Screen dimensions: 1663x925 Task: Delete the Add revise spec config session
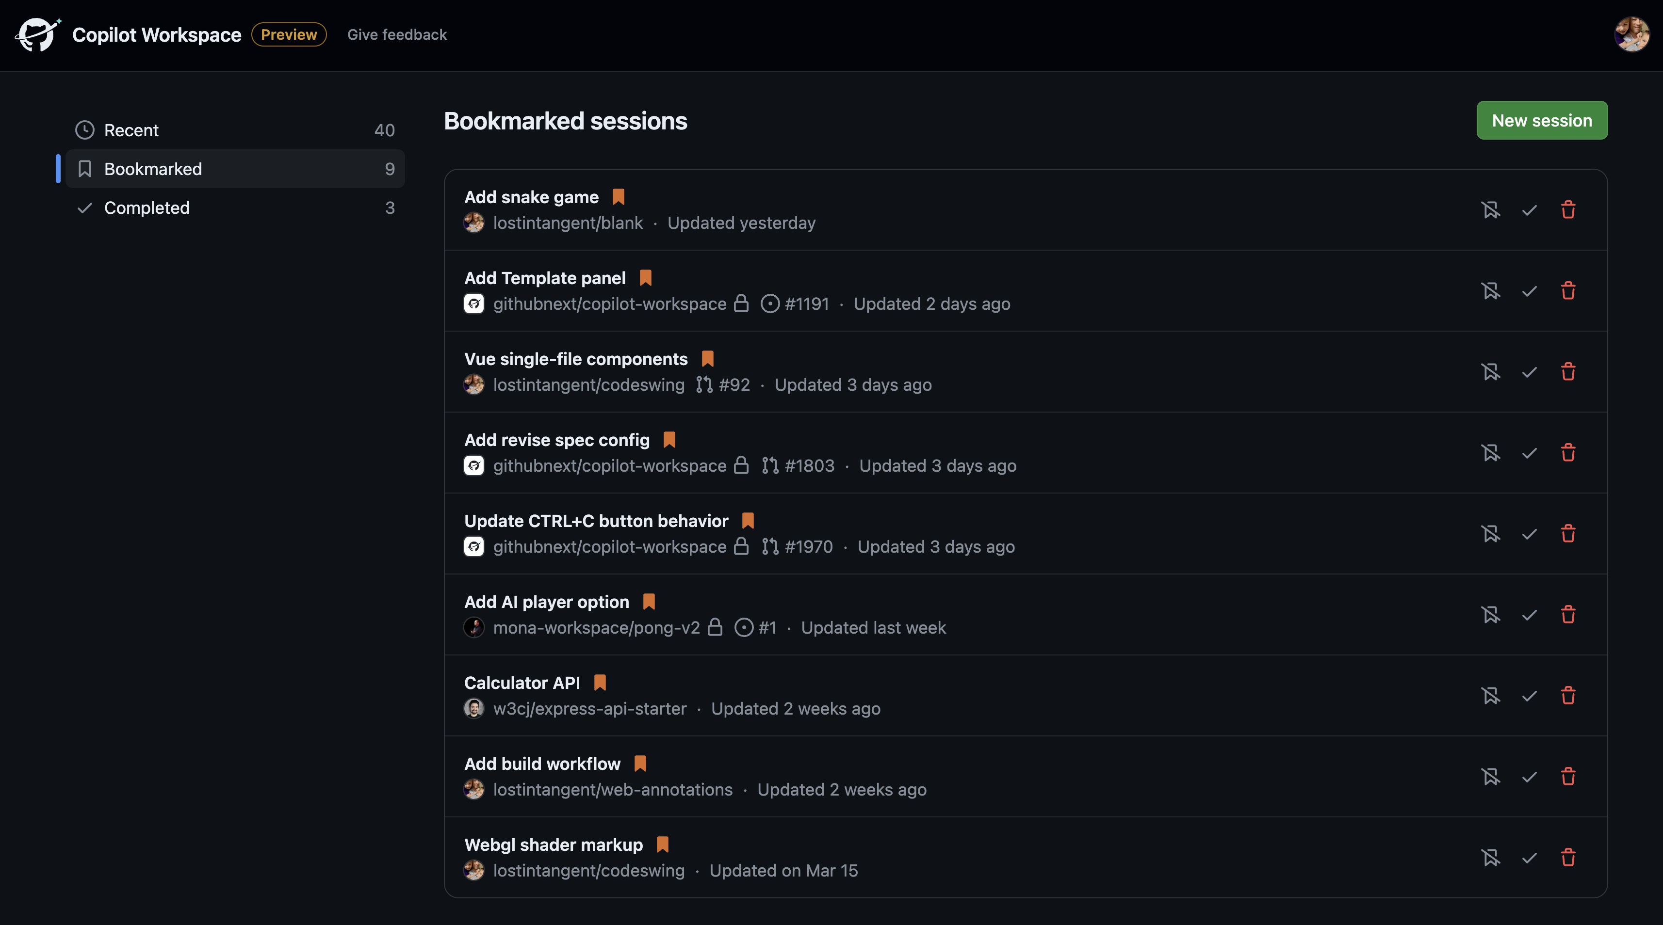point(1568,453)
